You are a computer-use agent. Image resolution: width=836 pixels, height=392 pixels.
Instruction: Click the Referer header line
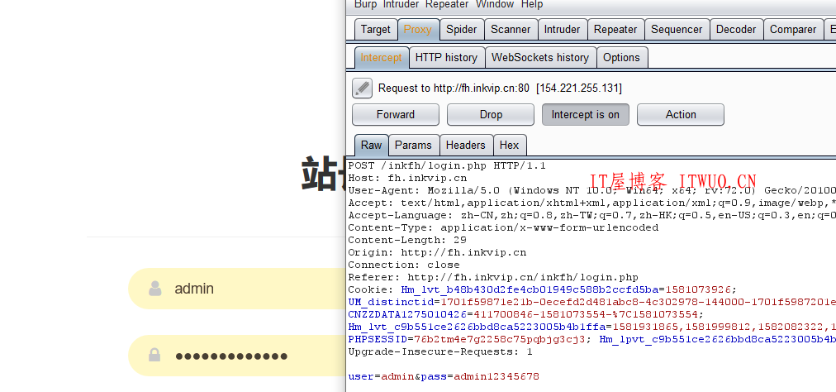493,277
